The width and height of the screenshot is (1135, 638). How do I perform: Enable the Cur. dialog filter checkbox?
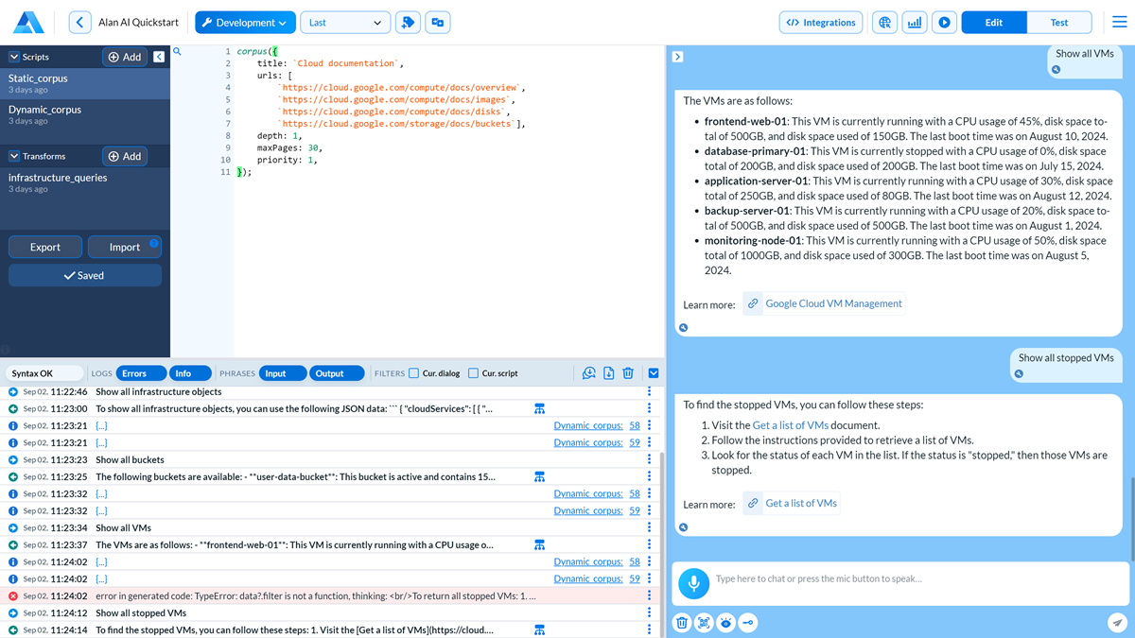click(x=413, y=373)
